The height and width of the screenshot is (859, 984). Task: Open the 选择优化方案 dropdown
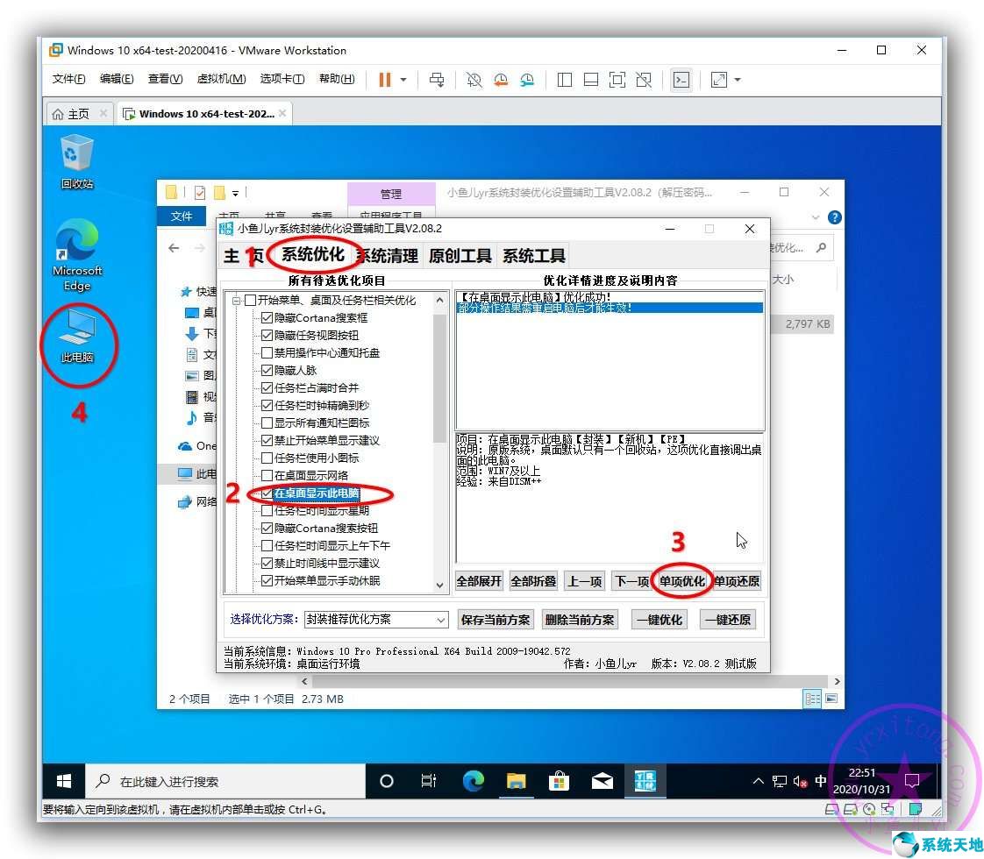[439, 620]
